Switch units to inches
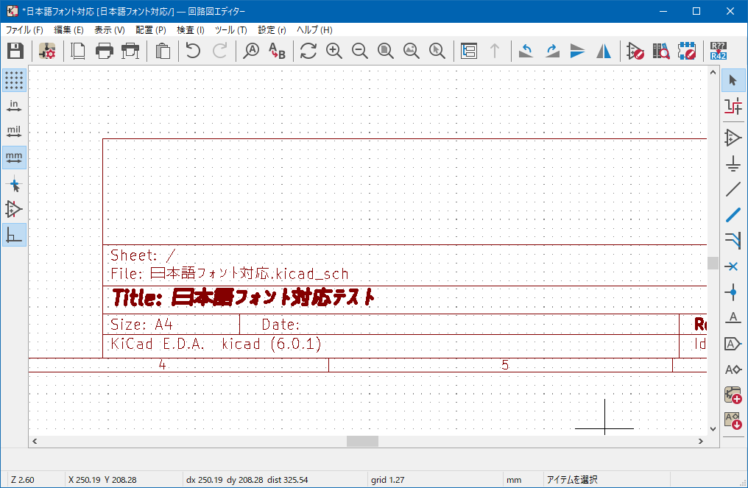The width and height of the screenshot is (748, 488). pos(14,106)
